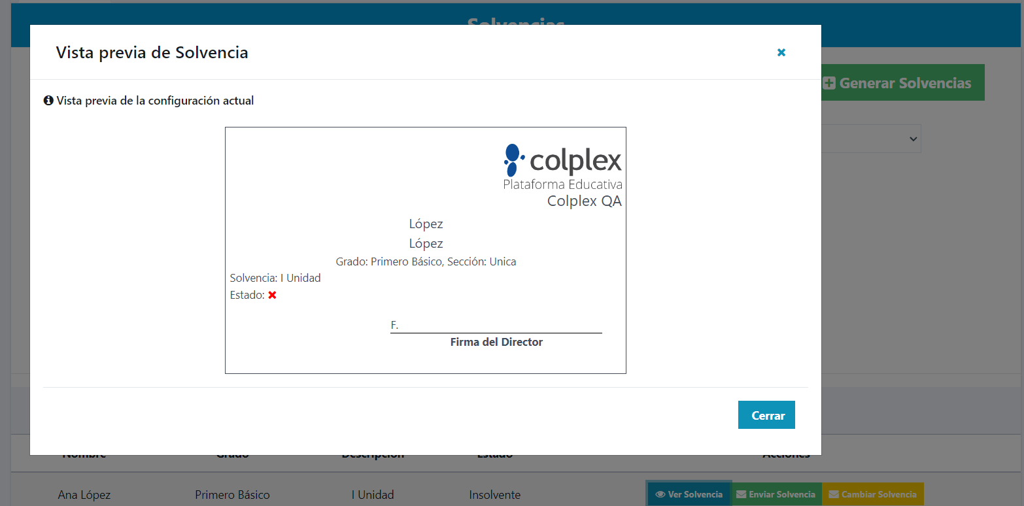Click the 'Vista previa de Solvencia' title
1024x506 pixels.
point(152,52)
